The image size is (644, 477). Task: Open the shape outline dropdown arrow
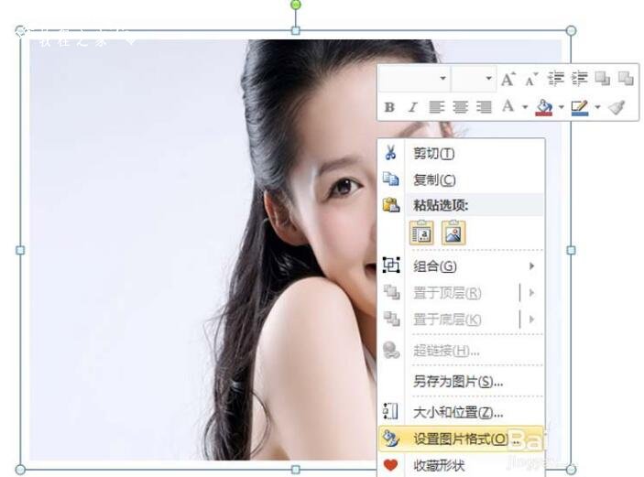click(x=597, y=107)
